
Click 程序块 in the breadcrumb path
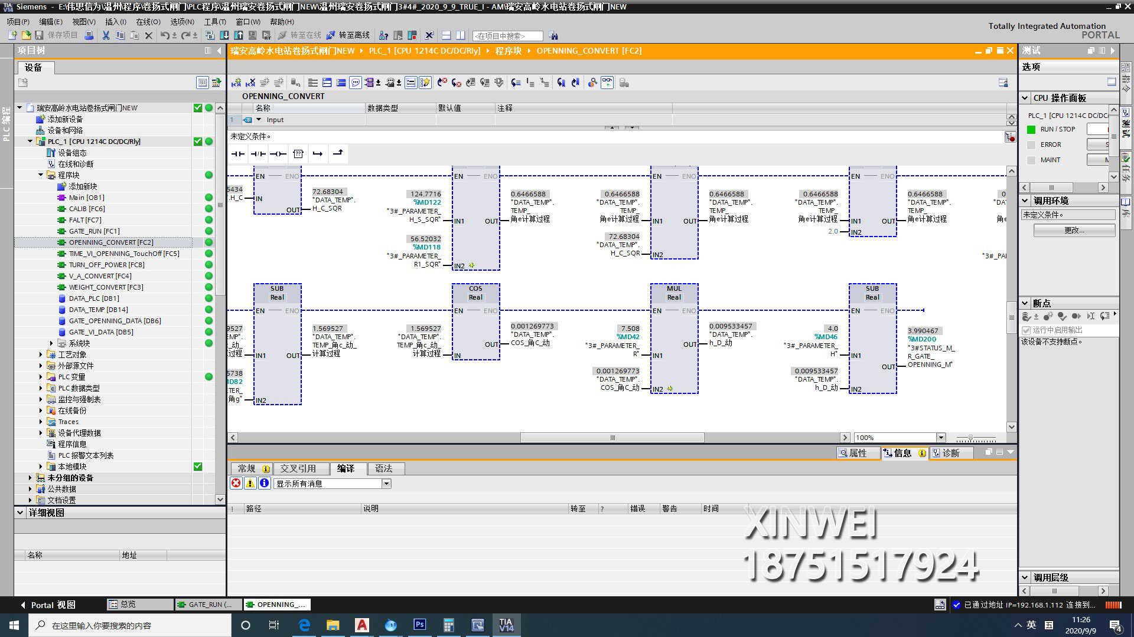pyautogui.click(x=509, y=51)
